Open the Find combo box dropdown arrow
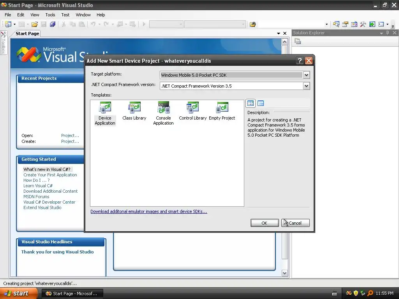This screenshot has height=299, width=399. [x=327, y=25]
